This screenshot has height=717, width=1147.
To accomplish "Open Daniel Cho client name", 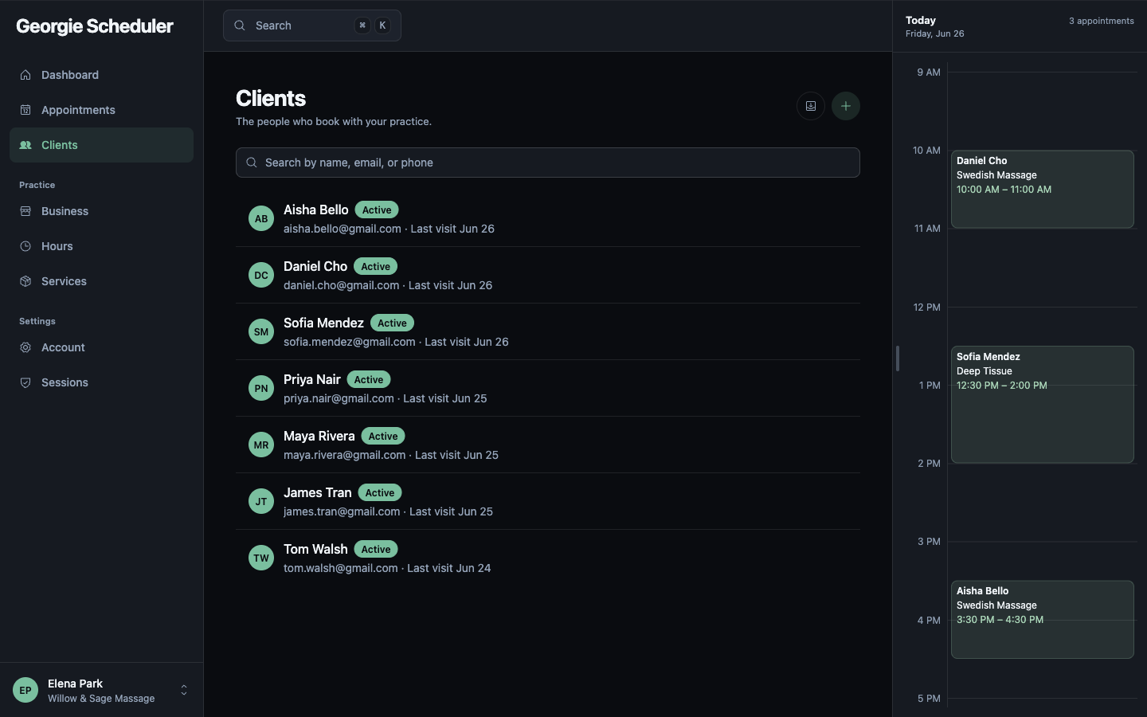I will [315, 266].
